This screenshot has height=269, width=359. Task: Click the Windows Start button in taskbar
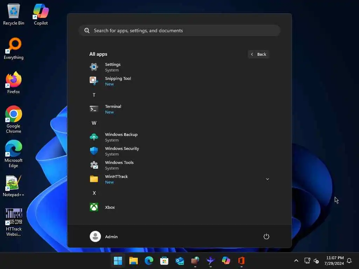click(x=118, y=261)
